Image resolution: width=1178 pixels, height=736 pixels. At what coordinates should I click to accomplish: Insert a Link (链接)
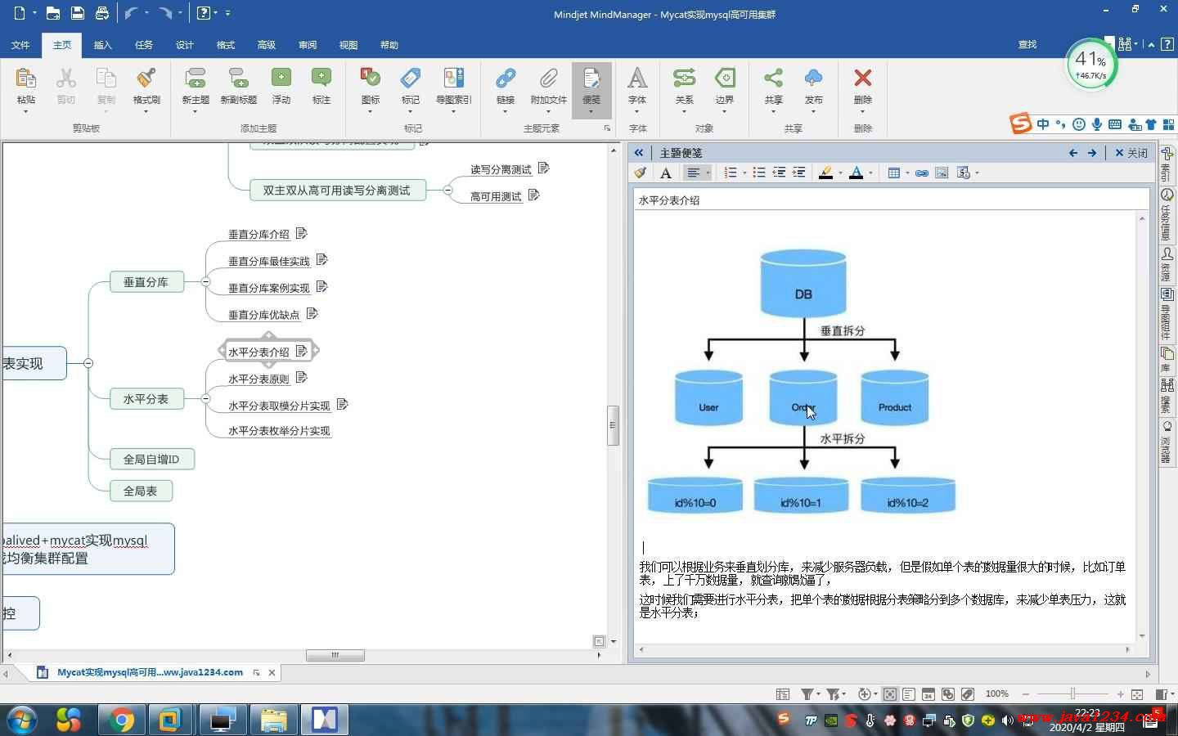(506, 78)
